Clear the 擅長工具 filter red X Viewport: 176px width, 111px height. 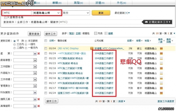38,99
